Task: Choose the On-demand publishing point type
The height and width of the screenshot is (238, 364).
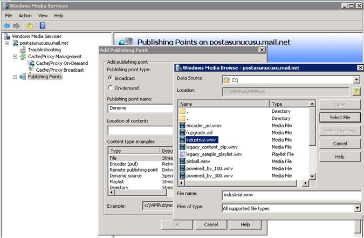Action: click(x=111, y=87)
